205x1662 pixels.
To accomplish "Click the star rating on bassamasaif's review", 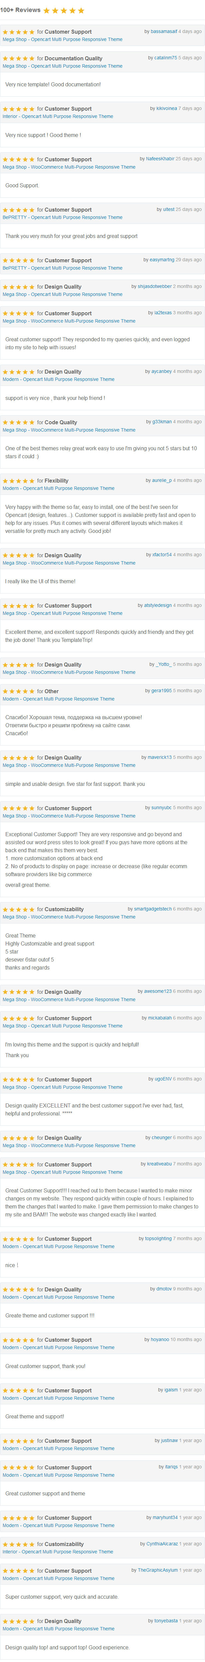I will tap(19, 32).
